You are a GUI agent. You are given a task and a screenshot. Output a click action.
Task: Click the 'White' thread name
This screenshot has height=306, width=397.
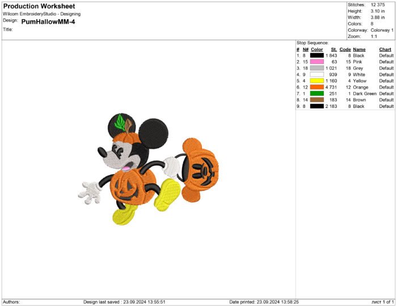tap(359, 74)
